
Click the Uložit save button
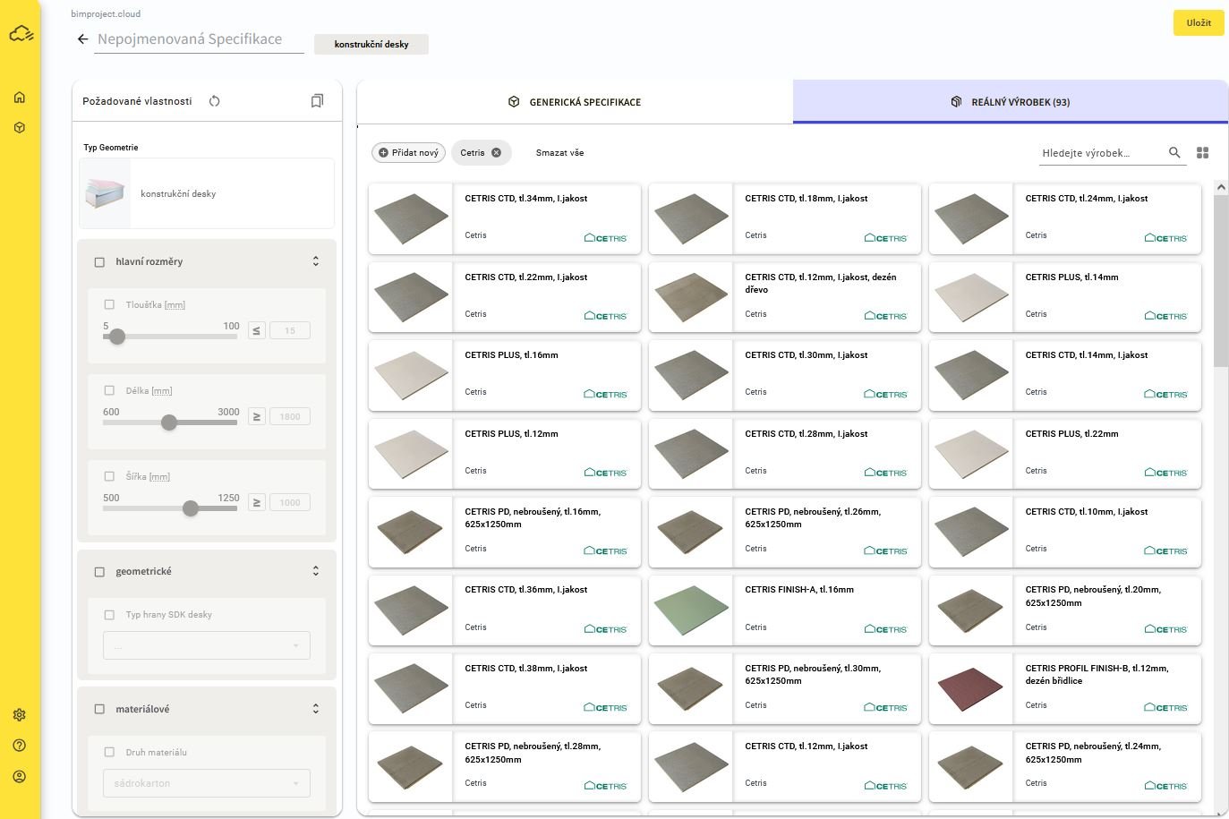1199,23
